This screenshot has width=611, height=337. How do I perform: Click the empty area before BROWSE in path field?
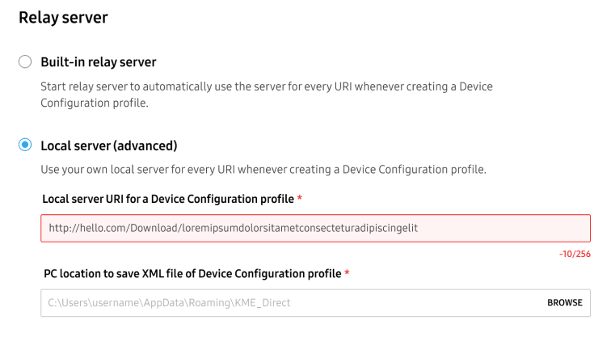[417, 303]
